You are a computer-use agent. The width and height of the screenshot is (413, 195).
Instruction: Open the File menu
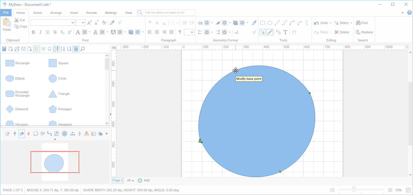(6, 12)
